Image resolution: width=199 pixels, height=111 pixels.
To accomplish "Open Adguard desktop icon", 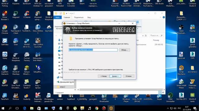I will coord(16,14).
